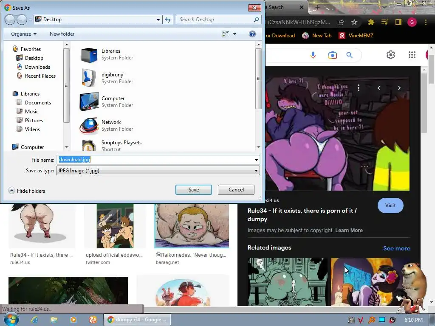Select Desktop under Favorites
The width and height of the screenshot is (435, 326).
click(x=34, y=58)
